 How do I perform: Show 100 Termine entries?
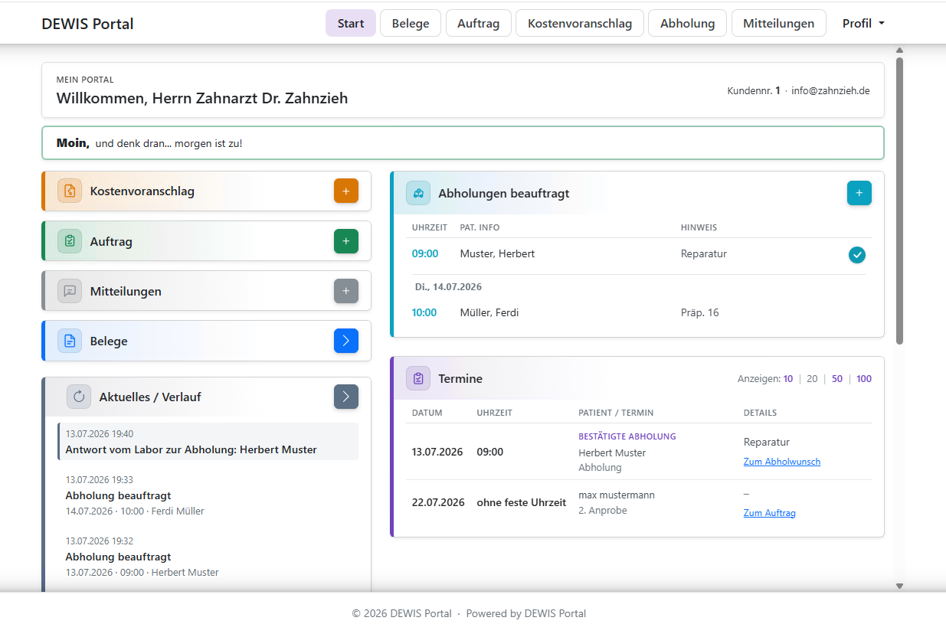(864, 378)
